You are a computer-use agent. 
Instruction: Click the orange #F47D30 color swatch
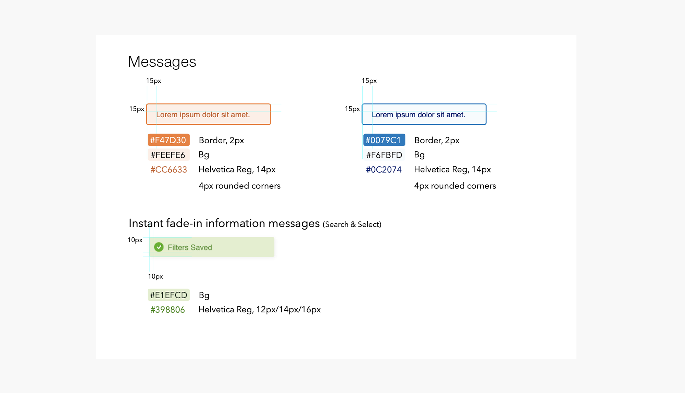click(x=169, y=140)
